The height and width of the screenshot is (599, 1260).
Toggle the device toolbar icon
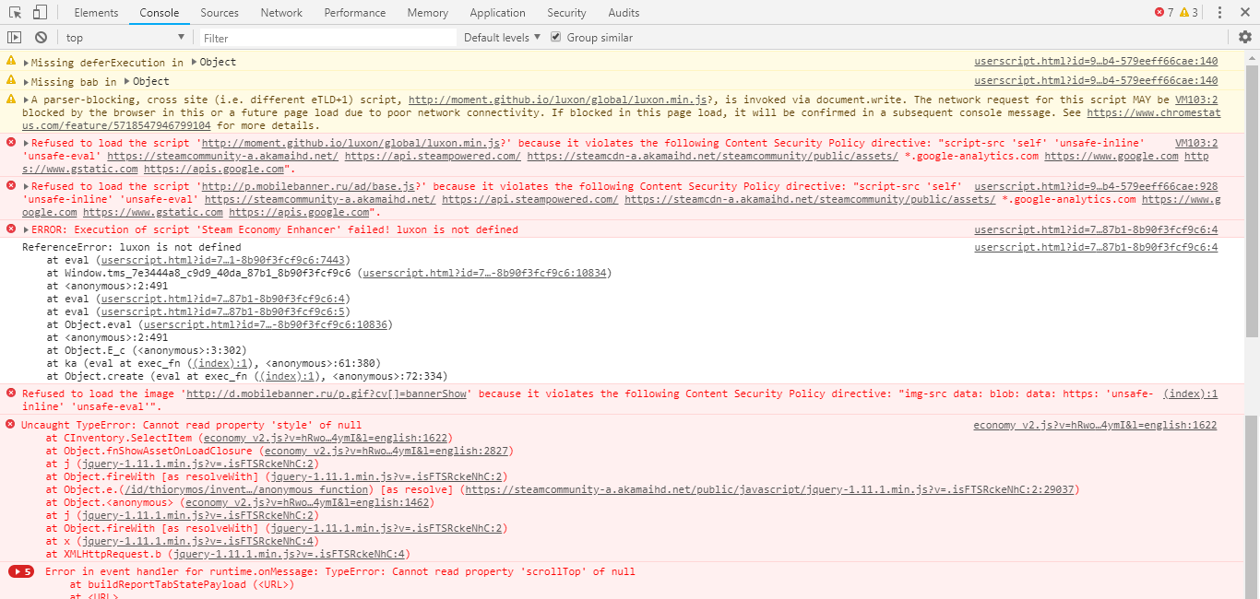pos(40,12)
